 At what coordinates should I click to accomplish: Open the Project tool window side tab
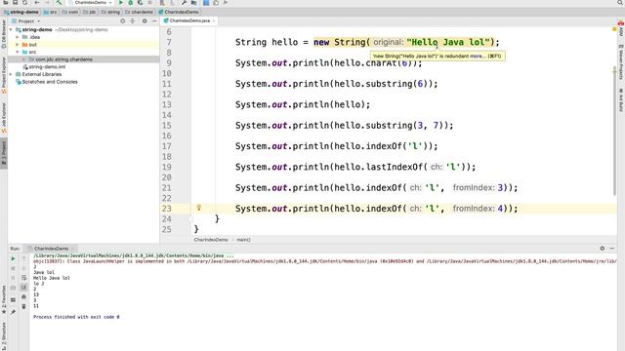click(4, 153)
